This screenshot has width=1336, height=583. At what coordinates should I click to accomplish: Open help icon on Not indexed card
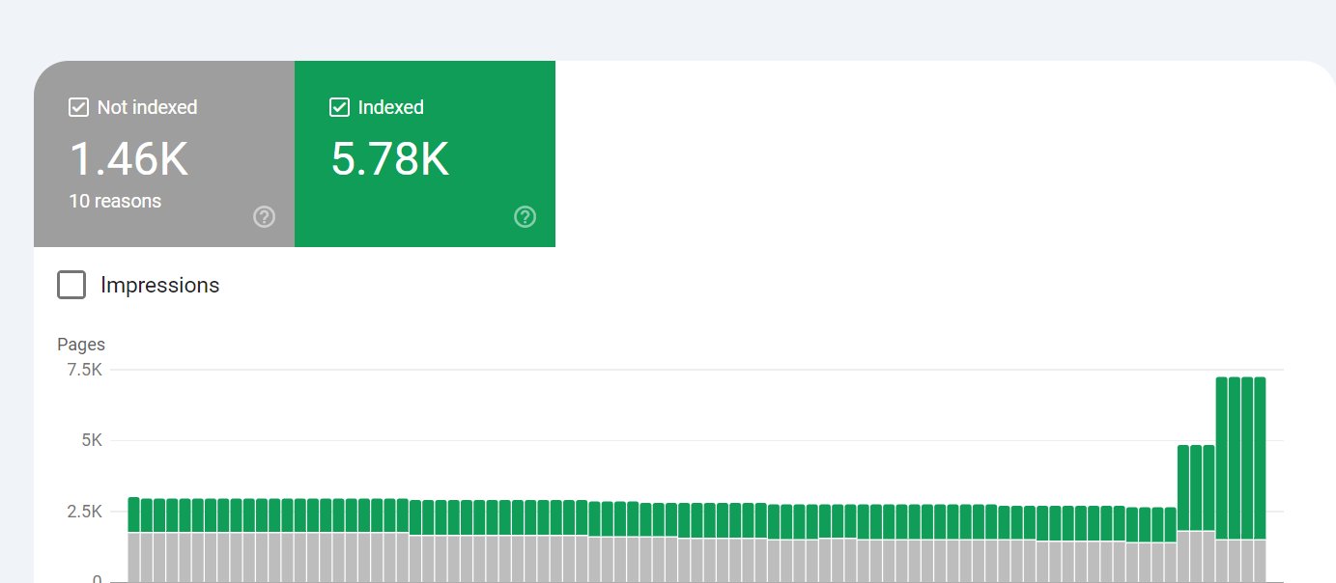tap(264, 216)
